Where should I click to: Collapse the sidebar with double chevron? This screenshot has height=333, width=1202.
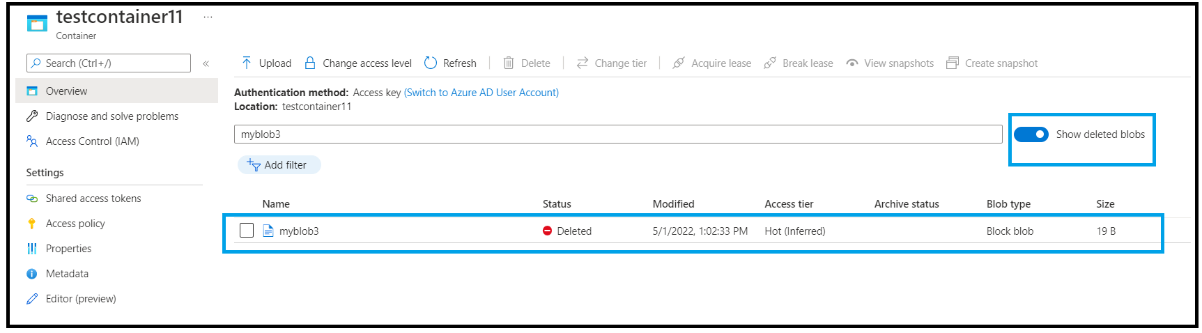click(x=206, y=63)
